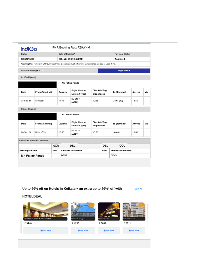Open the Celesta Kolkata hotel photo

pos(134,211)
